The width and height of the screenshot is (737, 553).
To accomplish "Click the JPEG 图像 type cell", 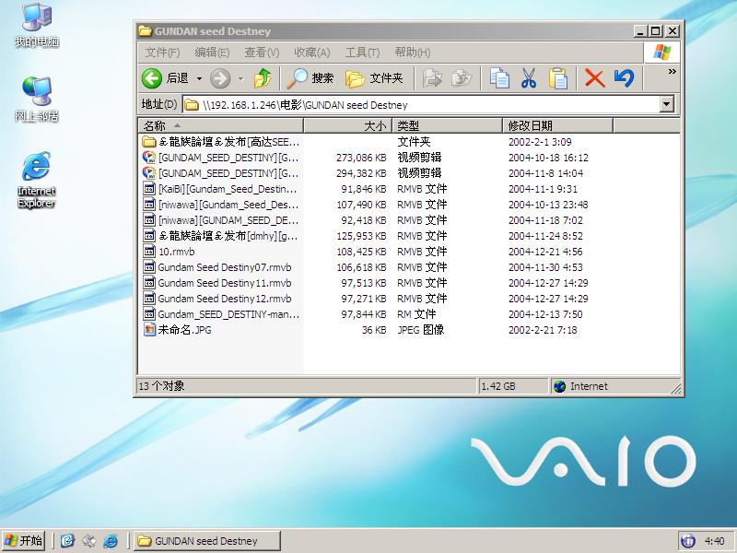I will tap(421, 330).
